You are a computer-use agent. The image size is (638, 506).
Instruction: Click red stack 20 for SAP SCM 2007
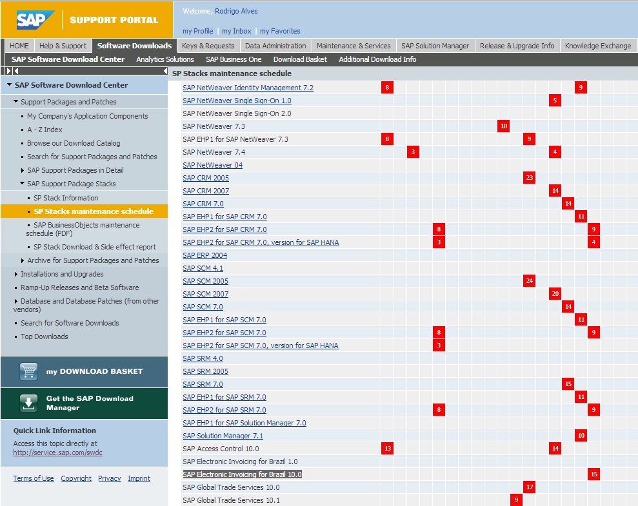coord(555,293)
